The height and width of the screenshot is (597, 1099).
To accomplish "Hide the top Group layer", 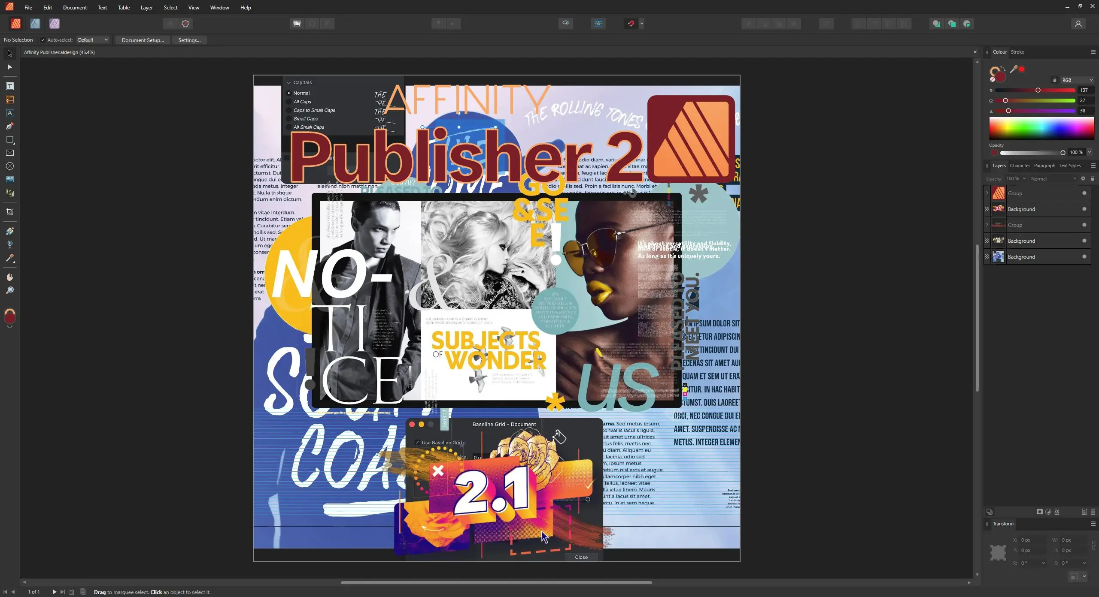I will [1084, 193].
